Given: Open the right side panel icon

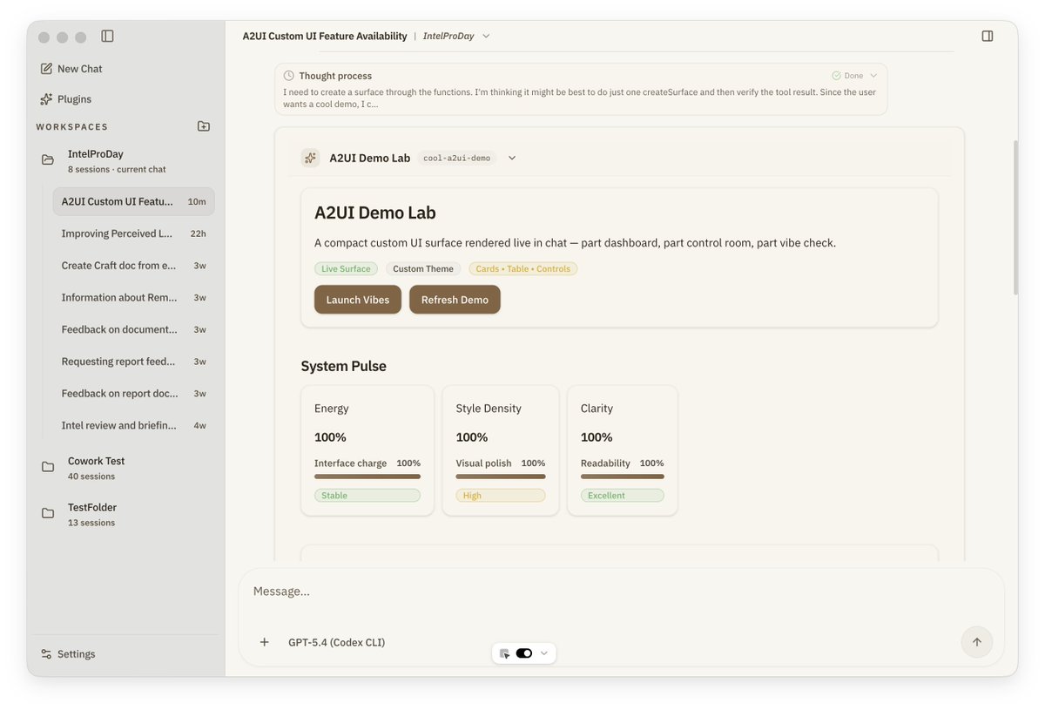Looking at the screenshot, I should pyautogui.click(x=988, y=36).
